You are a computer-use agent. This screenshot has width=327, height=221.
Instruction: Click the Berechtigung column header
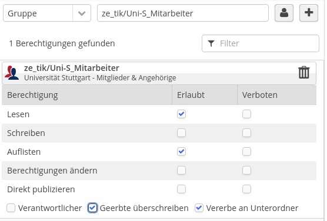point(87,95)
